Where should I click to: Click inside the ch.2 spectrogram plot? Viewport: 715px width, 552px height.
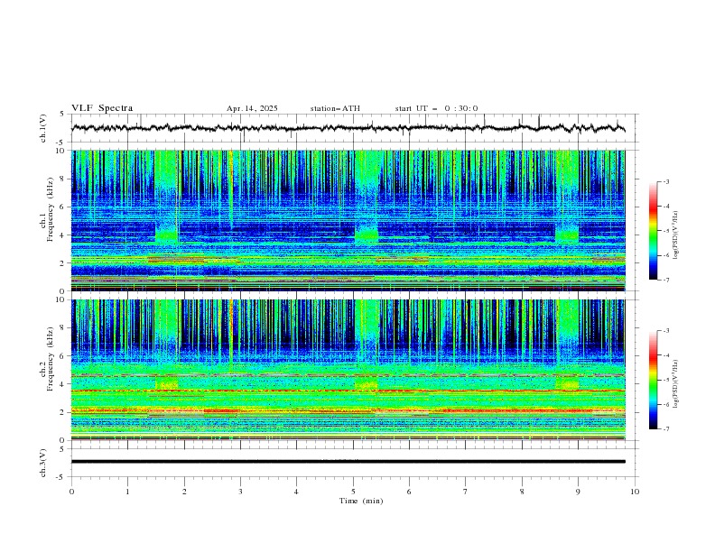tap(348, 370)
